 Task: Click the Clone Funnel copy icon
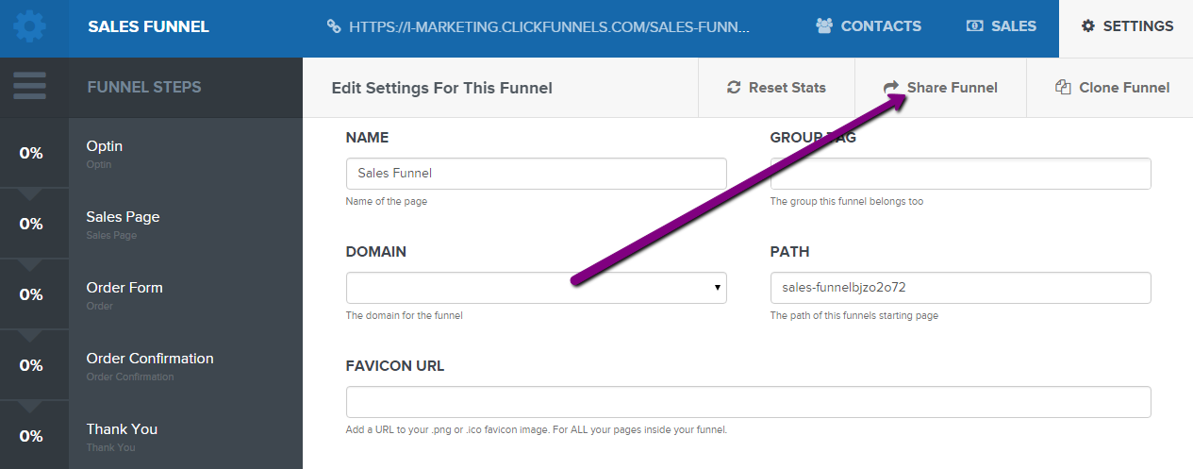click(1063, 88)
